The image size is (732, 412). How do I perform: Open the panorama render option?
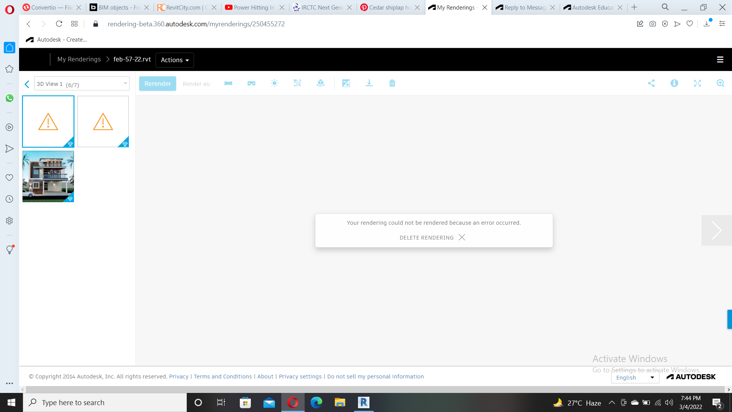[228, 83]
